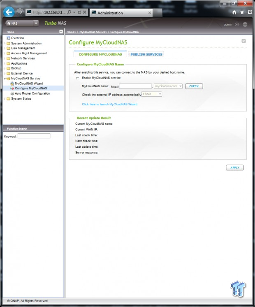Click the Backup folder icon
The image size is (255, 307).
(8, 68)
